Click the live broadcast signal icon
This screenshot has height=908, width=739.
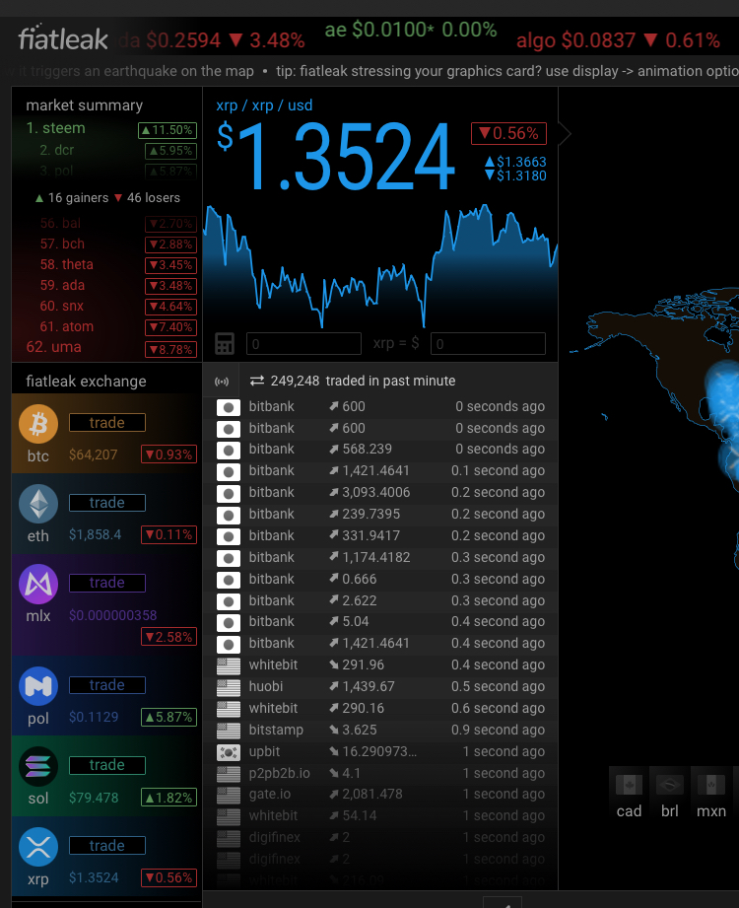point(222,381)
